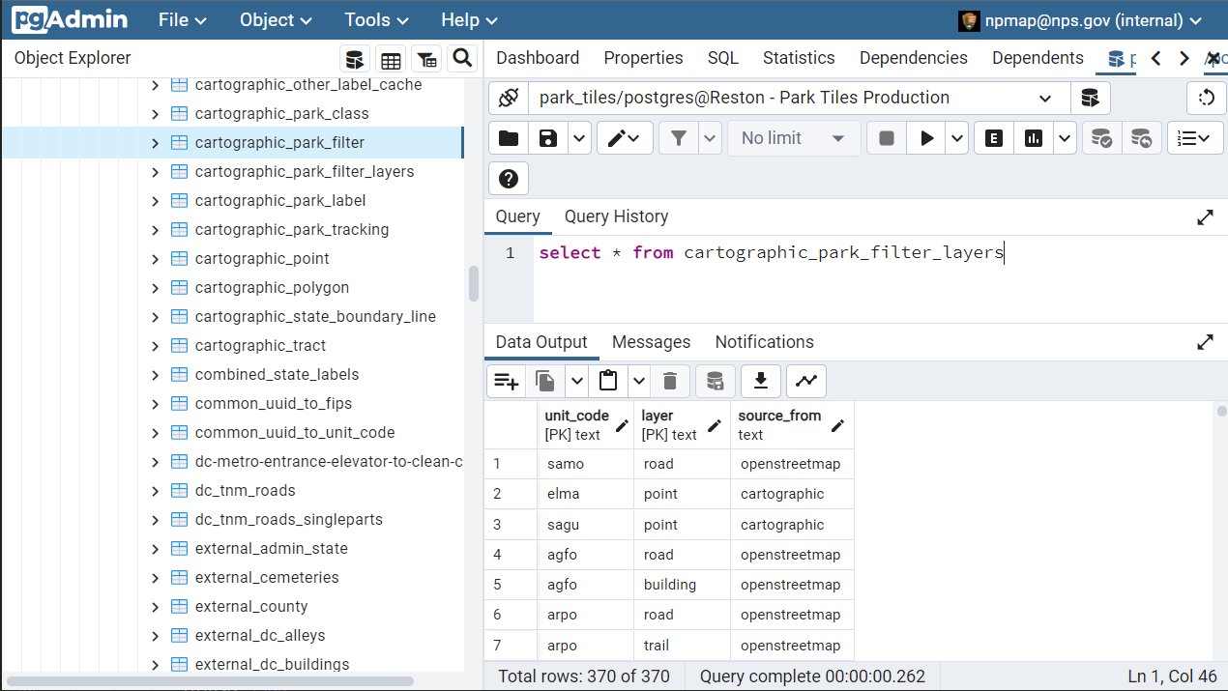
Task: Open the Tools menu
Action: 376,19
